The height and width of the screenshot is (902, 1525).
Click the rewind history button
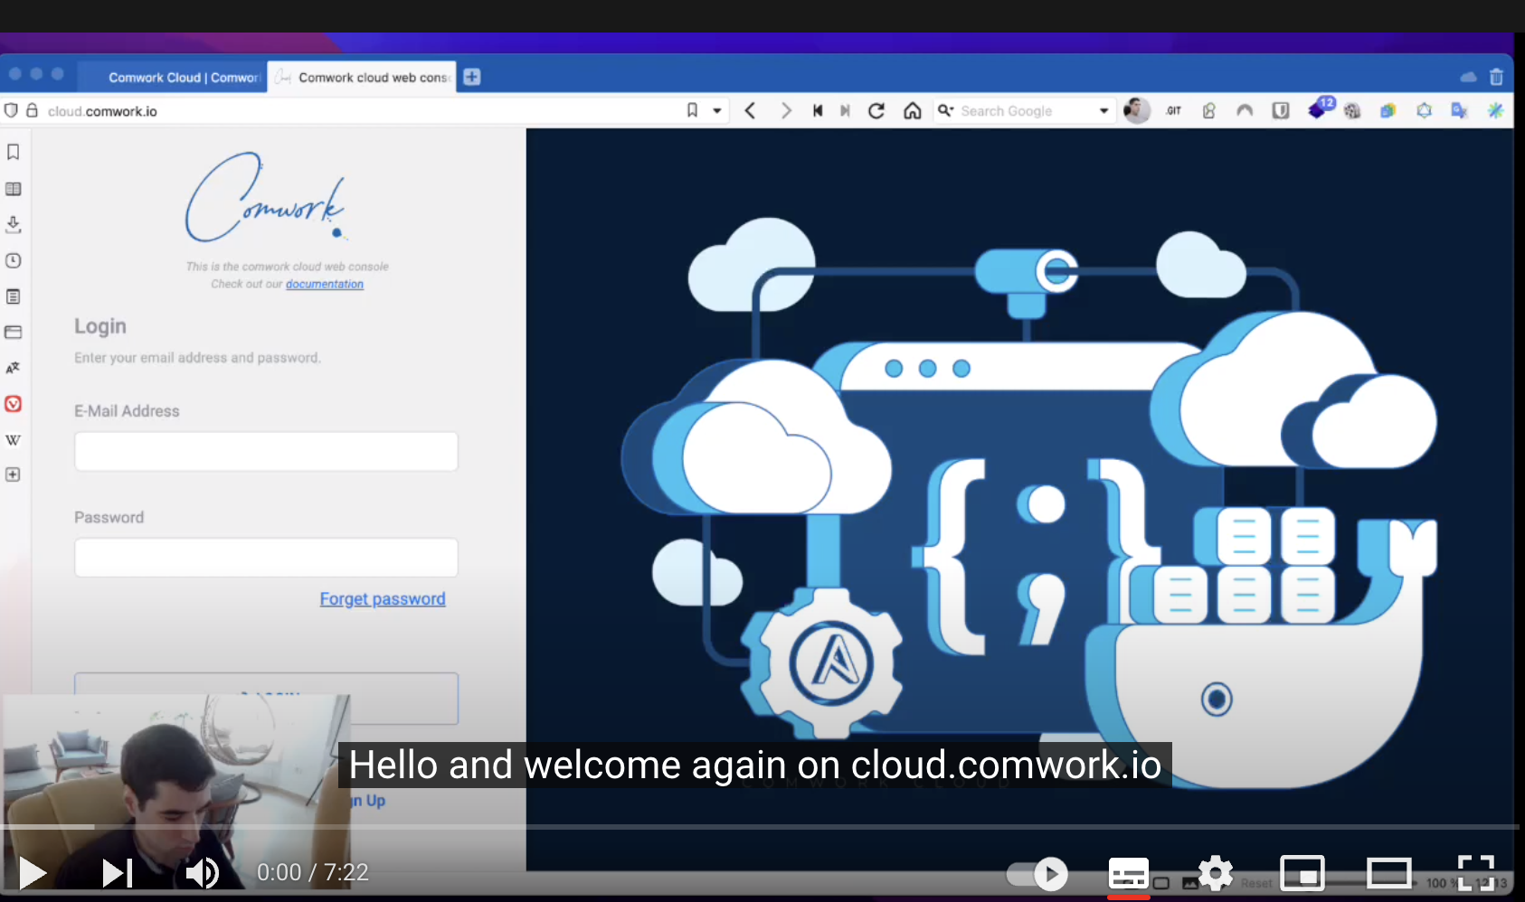pos(818,110)
